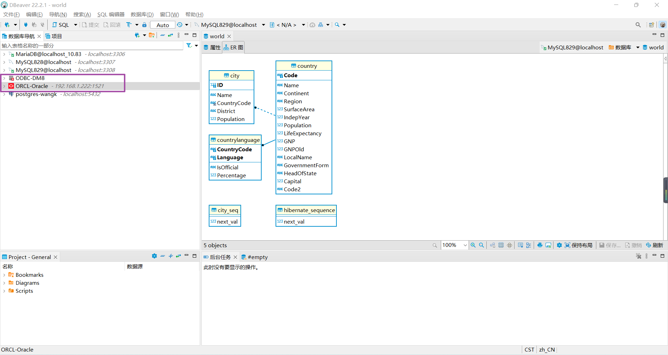Toggle link with editor in navigator
The width and height of the screenshot is (668, 355).
tap(170, 35)
